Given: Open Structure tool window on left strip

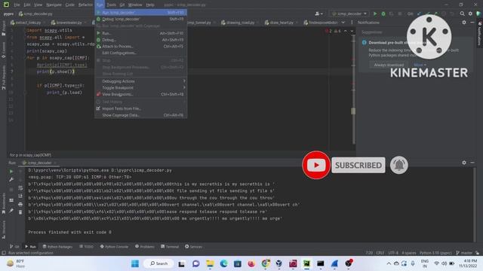Looking at the screenshot, I should [3, 230].
